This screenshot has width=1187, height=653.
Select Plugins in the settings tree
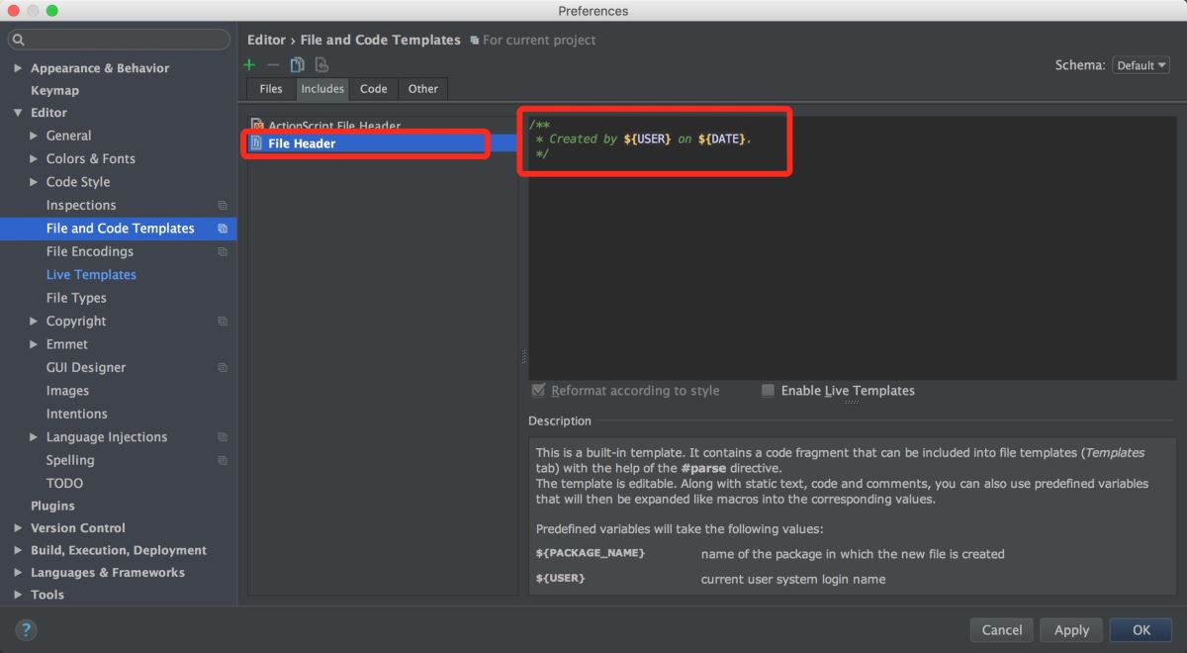coord(52,506)
